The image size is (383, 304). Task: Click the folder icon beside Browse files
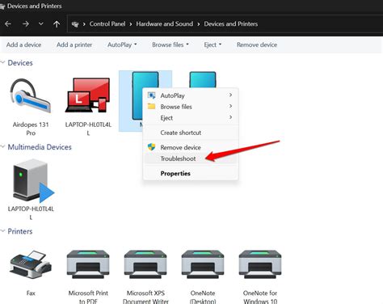[x=152, y=106]
